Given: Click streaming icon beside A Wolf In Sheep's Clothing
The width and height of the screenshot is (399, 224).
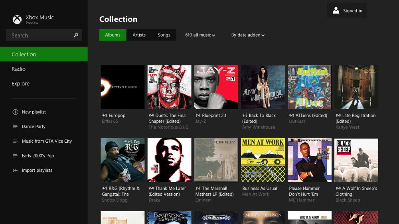Looking at the screenshot, I should pos(338,189).
